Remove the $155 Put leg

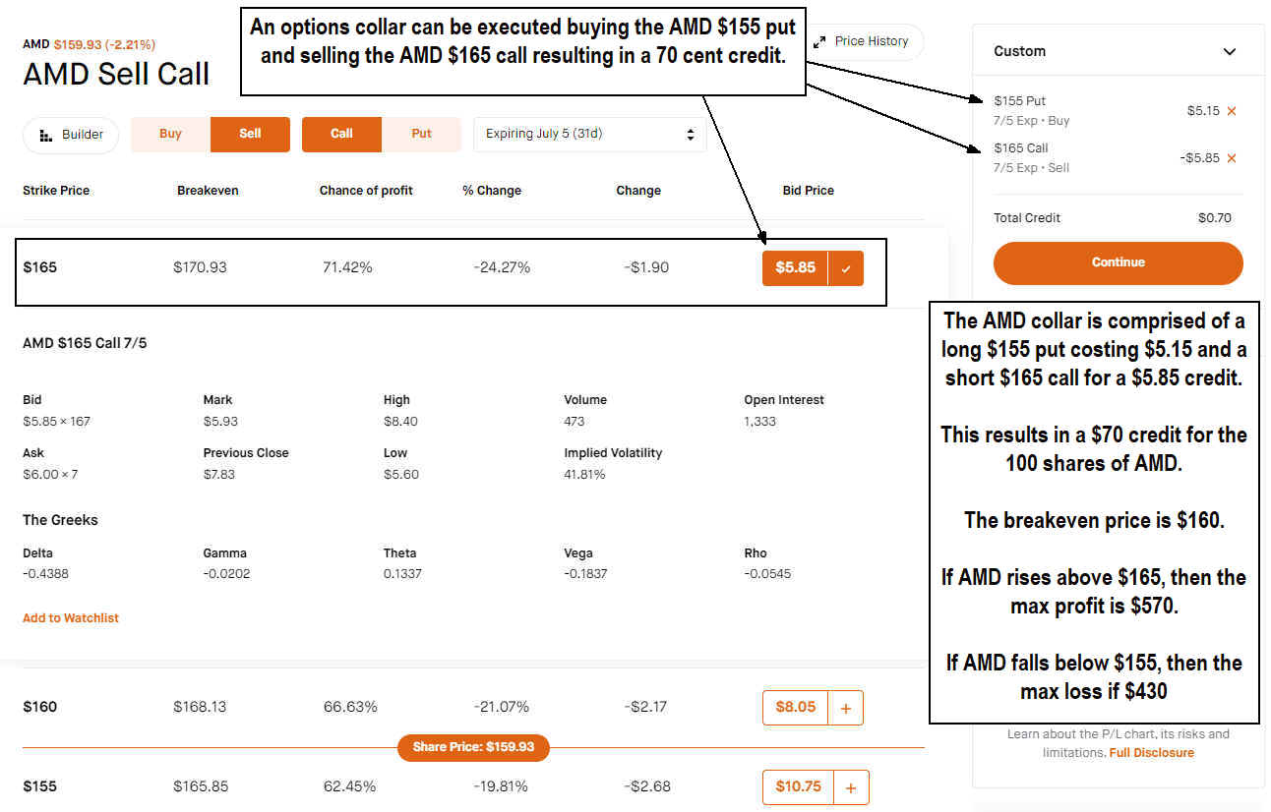click(1232, 111)
